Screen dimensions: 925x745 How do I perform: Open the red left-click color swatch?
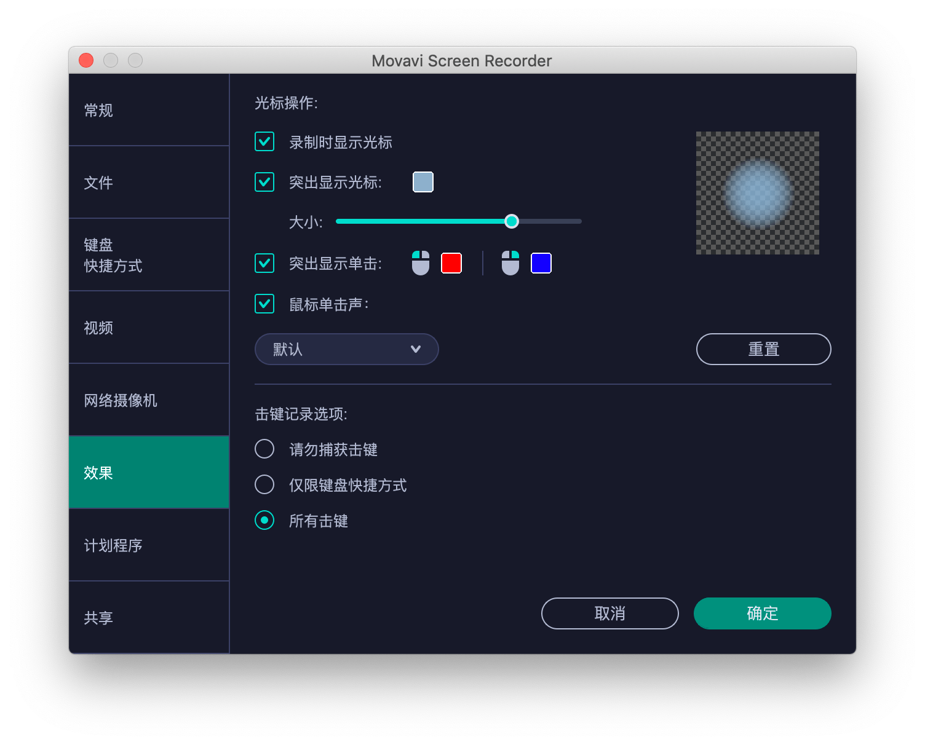[x=451, y=263]
